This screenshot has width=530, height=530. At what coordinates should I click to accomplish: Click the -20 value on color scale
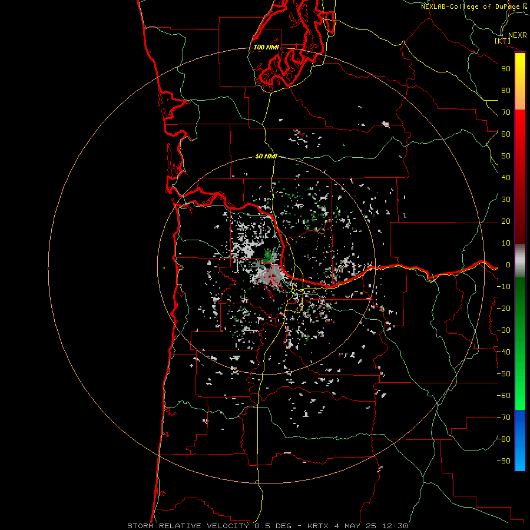point(503,308)
